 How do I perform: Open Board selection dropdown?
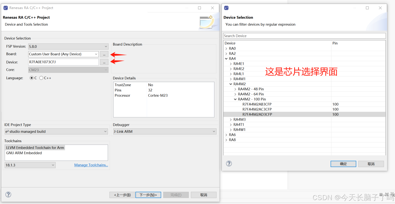tap(96, 54)
